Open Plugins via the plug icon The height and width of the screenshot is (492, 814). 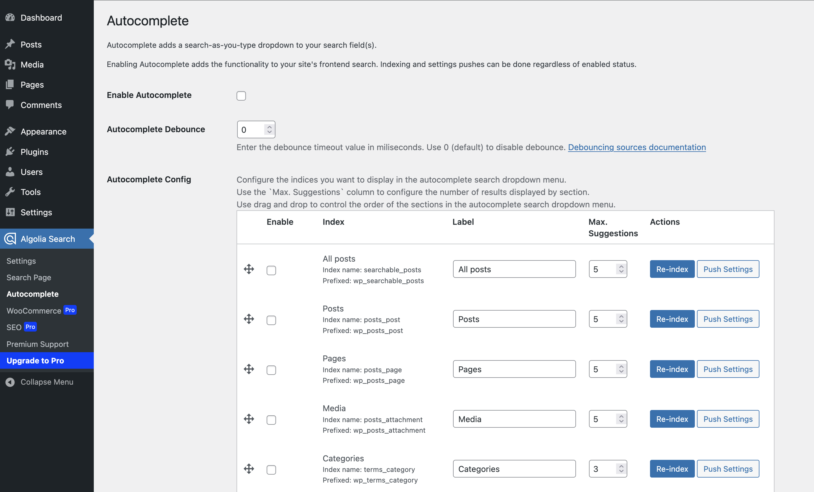pos(10,152)
